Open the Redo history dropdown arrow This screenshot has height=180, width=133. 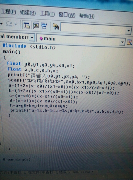tap(16, 24)
